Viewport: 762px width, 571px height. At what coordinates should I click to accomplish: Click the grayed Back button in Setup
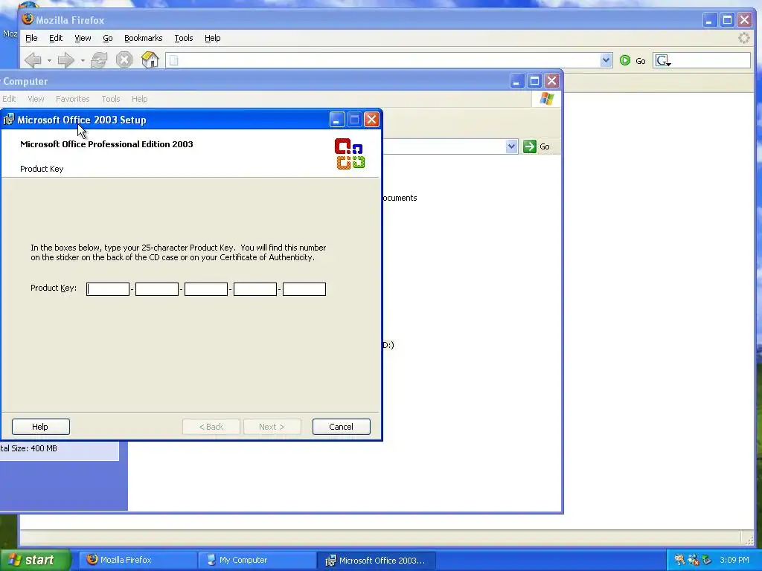pyautogui.click(x=211, y=427)
